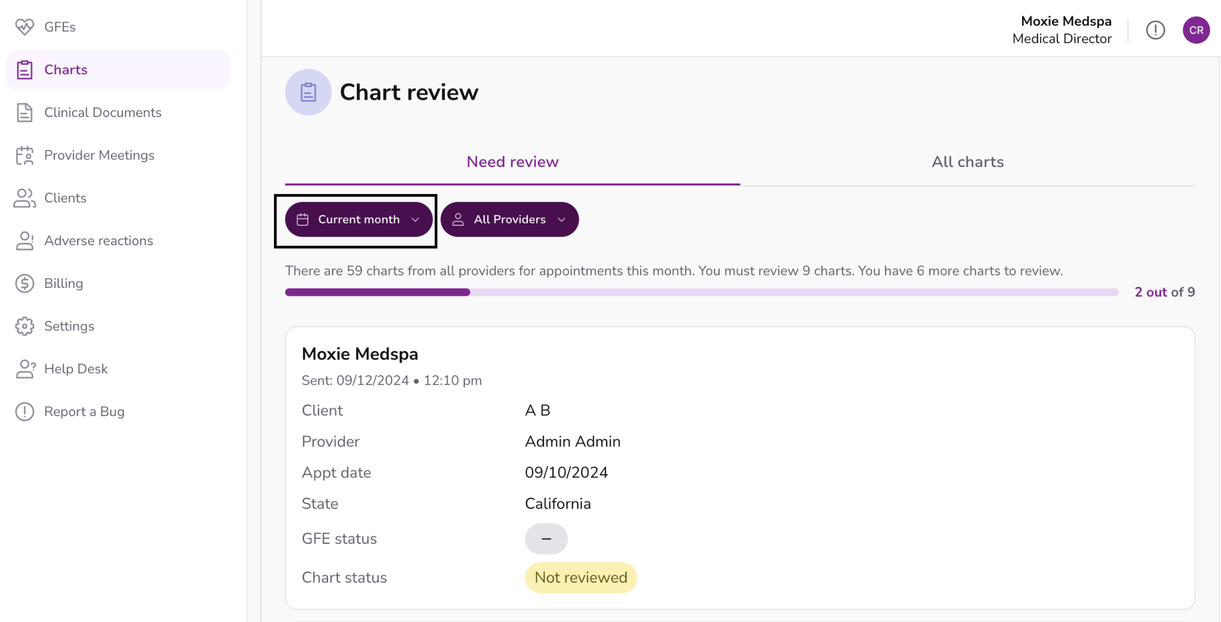Open Clinical Documents file icon

tap(24, 112)
